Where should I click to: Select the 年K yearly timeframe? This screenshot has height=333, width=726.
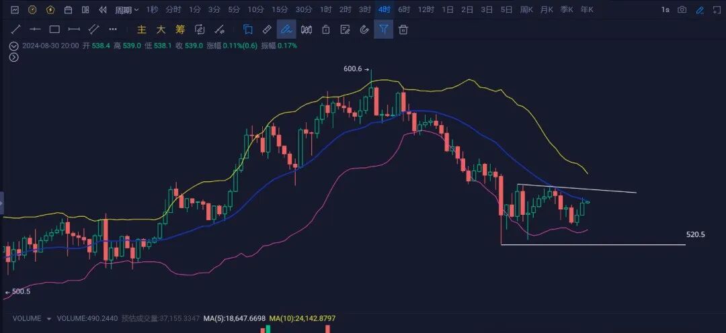[x=587, y=9]
